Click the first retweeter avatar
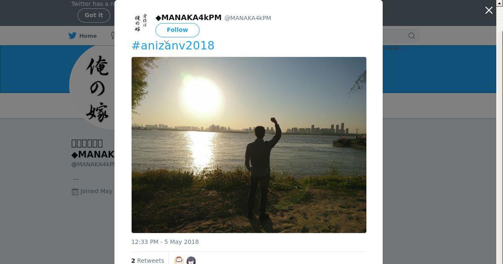The image size is (503, 264). click(179, 260)
